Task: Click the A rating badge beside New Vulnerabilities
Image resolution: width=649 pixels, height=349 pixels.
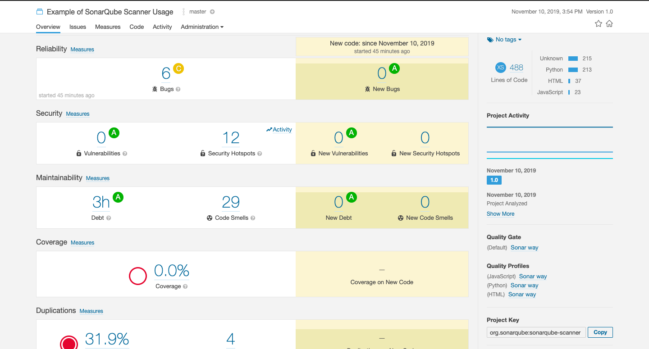Action: pyautogui.click(x=352, y=133)
